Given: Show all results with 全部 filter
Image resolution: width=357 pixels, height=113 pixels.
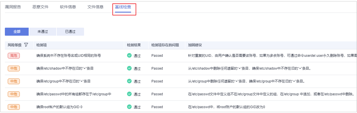Looking at the screenshot, I should (17, 32).
